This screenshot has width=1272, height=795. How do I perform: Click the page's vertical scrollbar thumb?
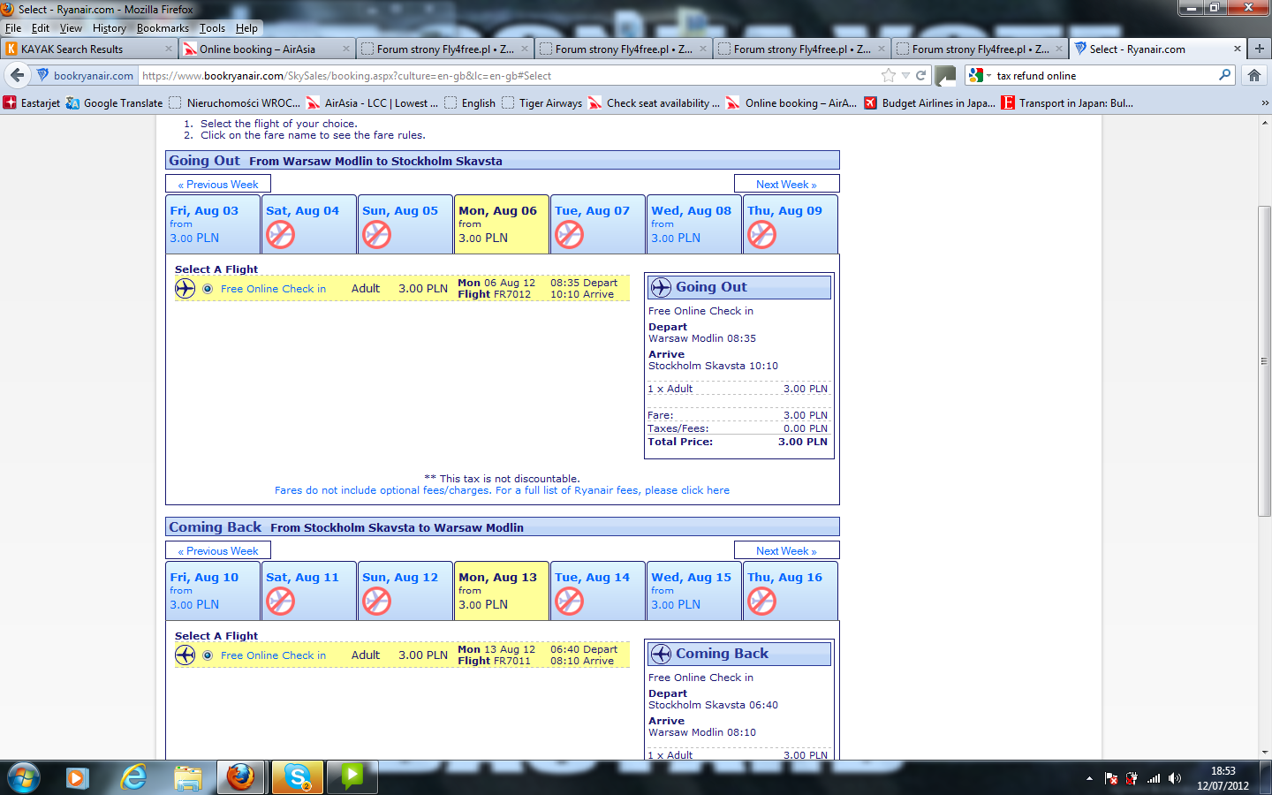pos(1264,360)
